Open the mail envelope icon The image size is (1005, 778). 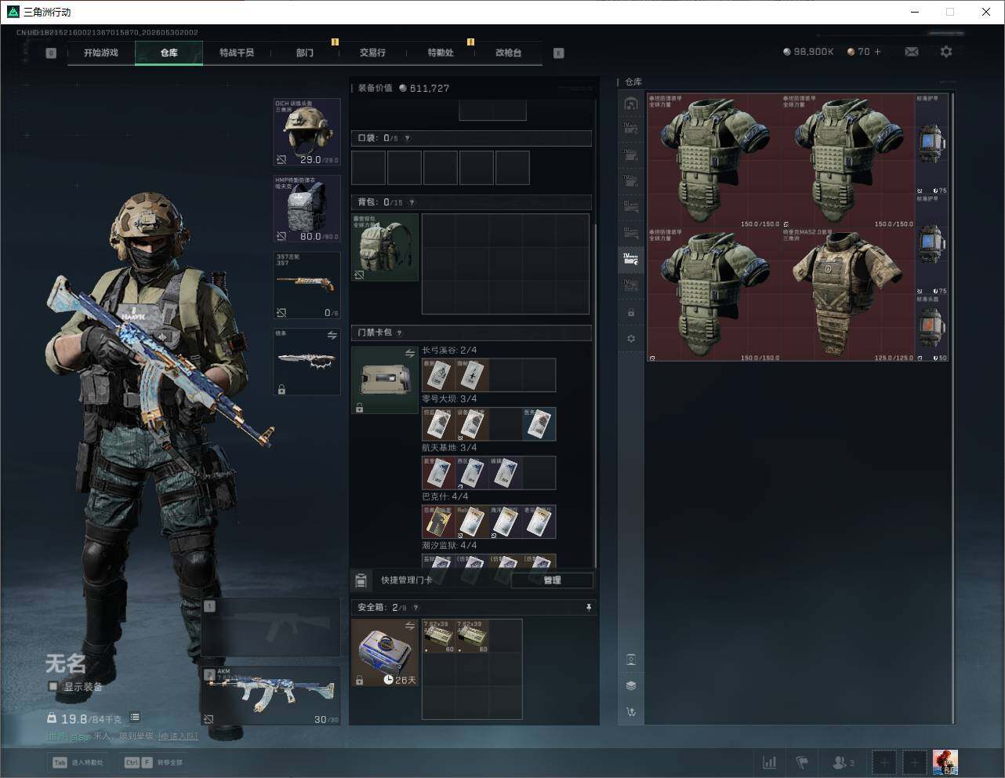point(912,52)
